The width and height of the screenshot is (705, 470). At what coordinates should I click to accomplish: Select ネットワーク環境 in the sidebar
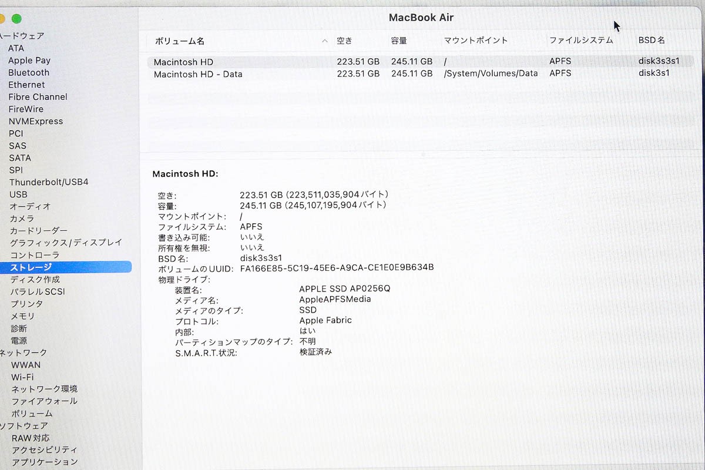(x=45, y=389)
